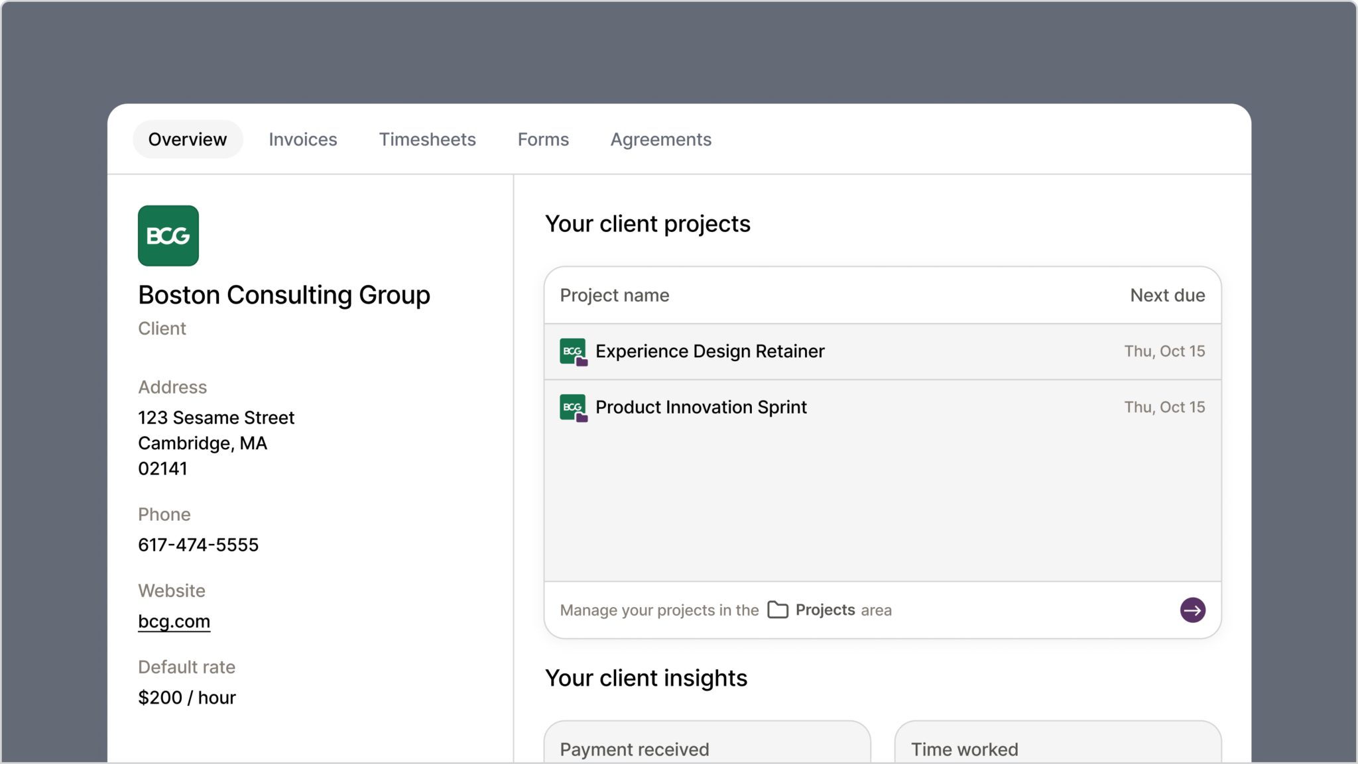Click the 02141 zip code

[162, 468]
